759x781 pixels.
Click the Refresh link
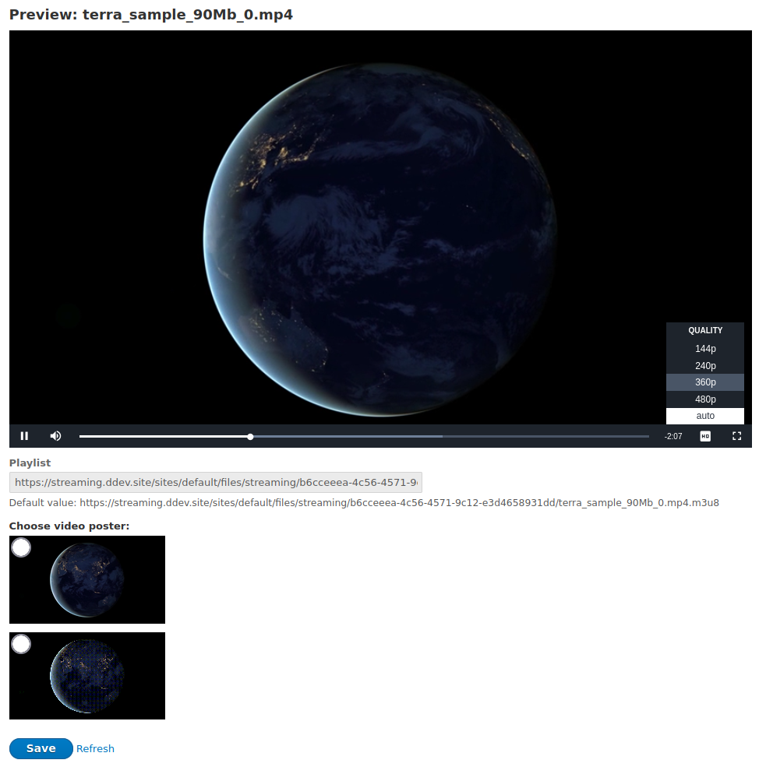pyautogui.click(x=95, y=748)
